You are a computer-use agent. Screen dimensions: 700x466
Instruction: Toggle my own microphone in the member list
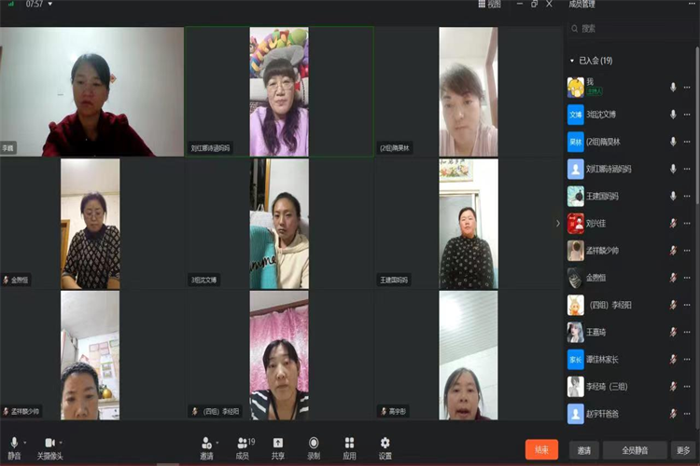tap(673, 88)
